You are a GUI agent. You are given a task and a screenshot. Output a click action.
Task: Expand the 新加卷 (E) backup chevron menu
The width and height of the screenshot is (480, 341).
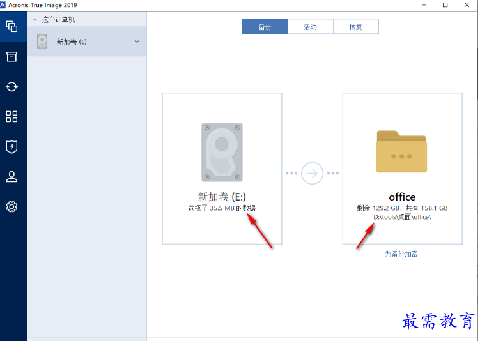pyautogui.click(x=137, y=42)
